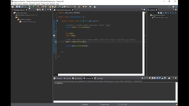Click the New Java Class toolbar icon

click(45, 7)
